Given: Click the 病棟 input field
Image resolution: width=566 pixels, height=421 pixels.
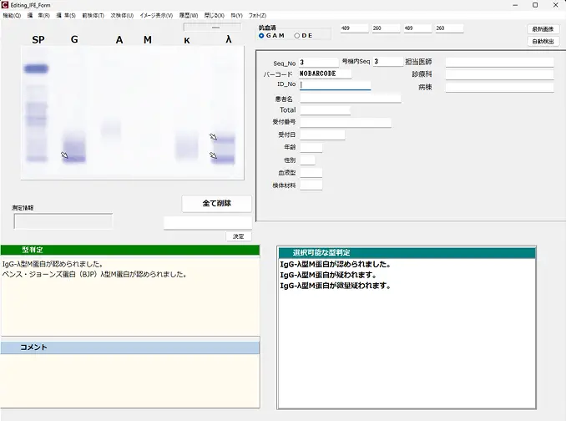Looking at the screenshot, I should [x=499, y=88].
